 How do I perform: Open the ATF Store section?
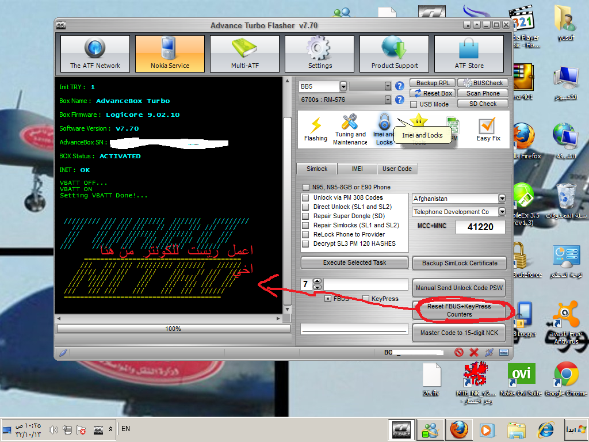[x=469, y=54]
